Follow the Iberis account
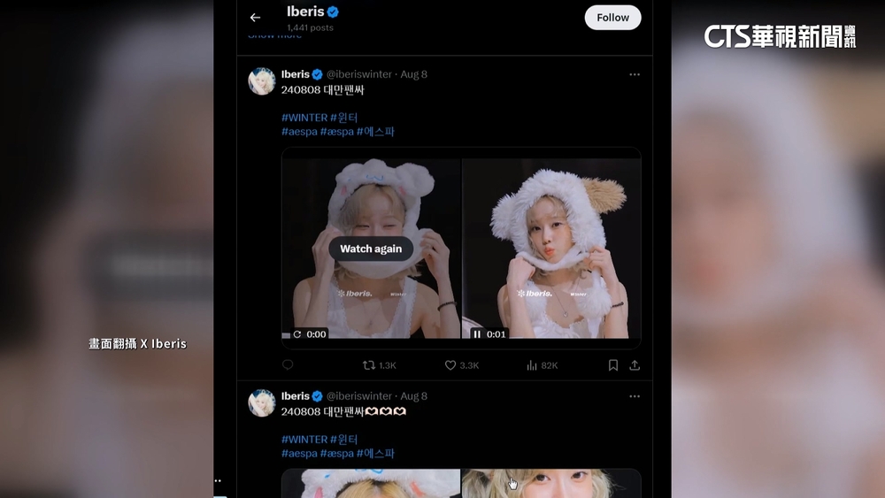This screenshot has width=885, height=498. click(x=612, y=18)
